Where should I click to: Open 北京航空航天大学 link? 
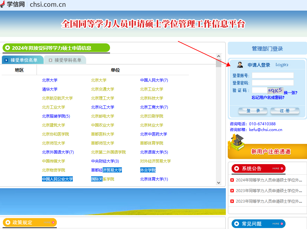(x=57, y=98)
